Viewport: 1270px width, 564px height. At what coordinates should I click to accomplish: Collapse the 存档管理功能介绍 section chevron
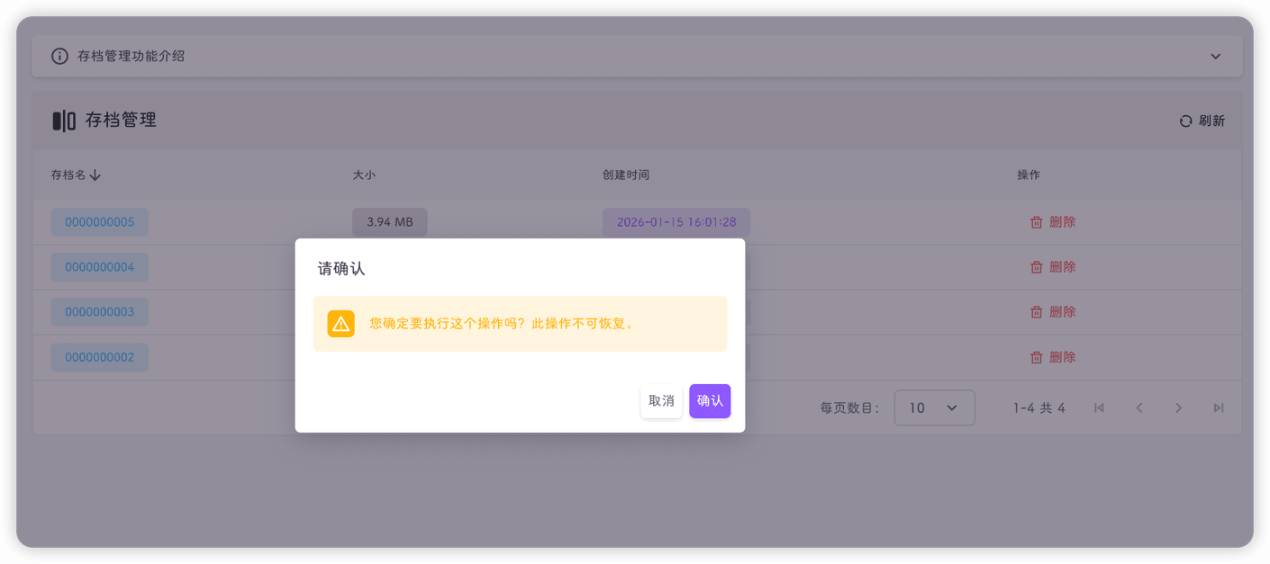pos(1214,55)
